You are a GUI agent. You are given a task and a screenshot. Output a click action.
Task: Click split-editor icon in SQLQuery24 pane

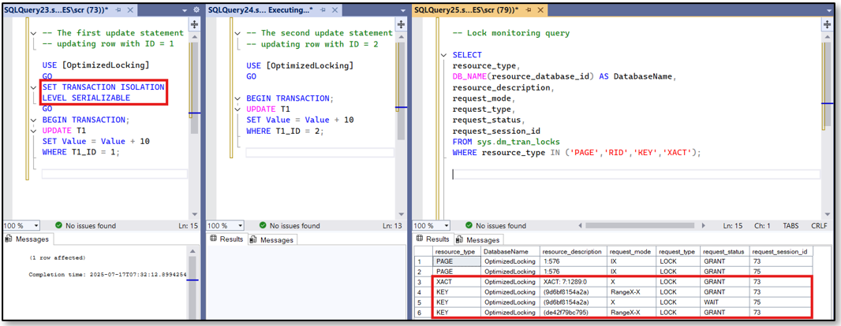click(x=401, y=24)
